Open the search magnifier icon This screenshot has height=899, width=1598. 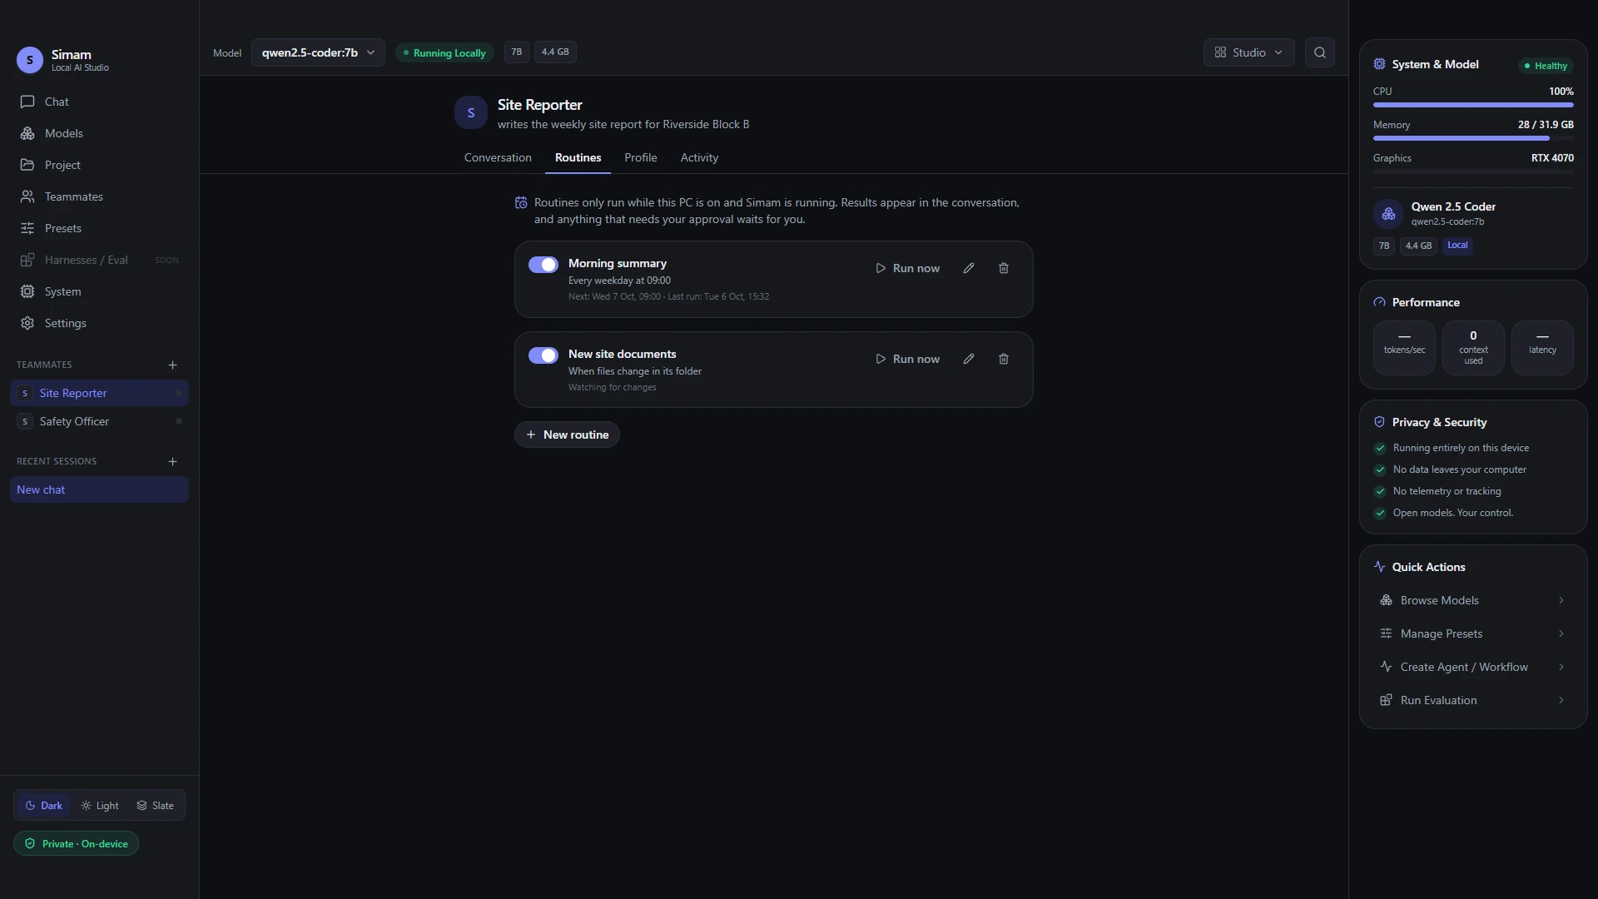1319,52
